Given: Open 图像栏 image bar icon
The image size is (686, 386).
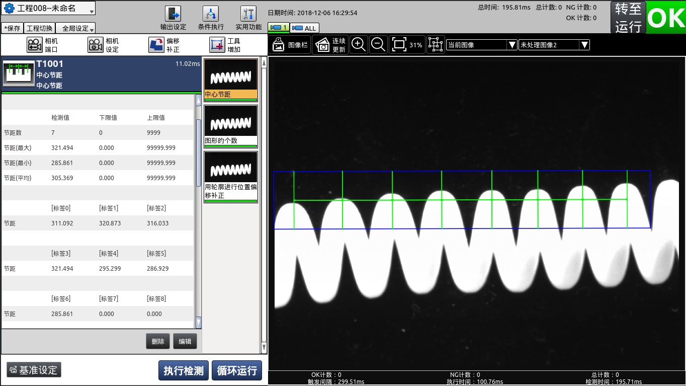Looking at the screenshot, I should click(290, 45).
